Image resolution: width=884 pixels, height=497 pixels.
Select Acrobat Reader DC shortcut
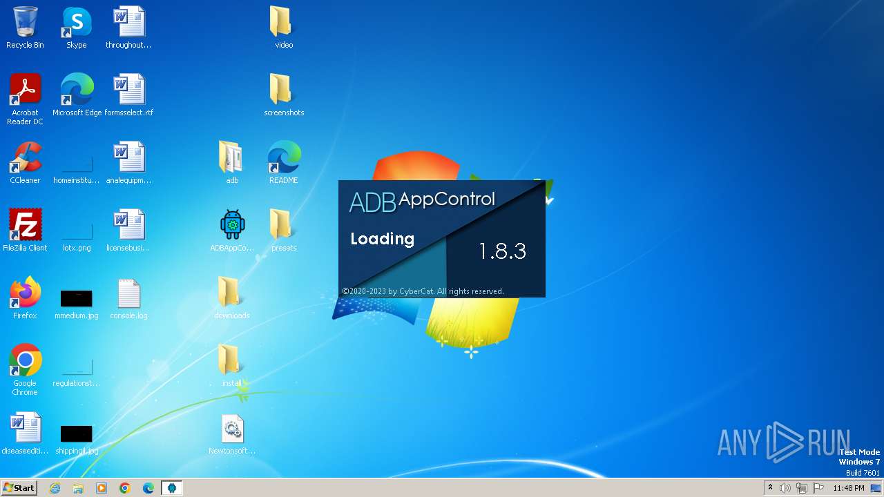click(x=25, y=99)
